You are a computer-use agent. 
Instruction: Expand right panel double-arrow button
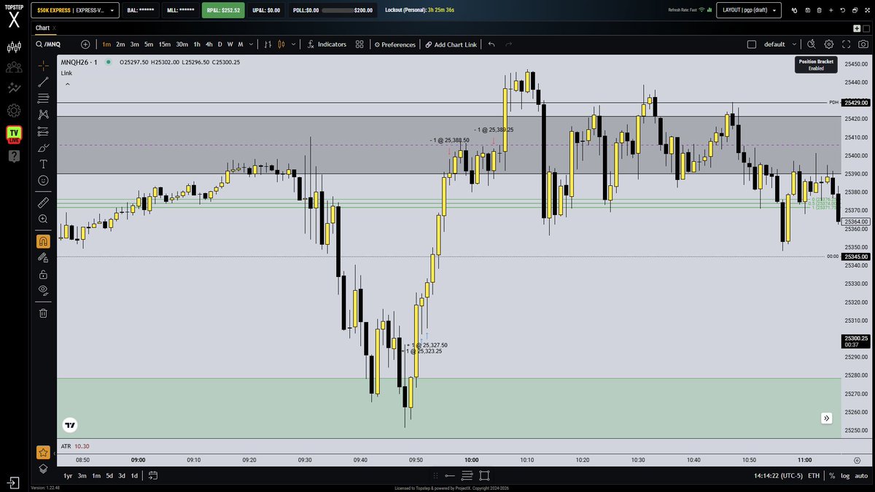pos(826,418)
